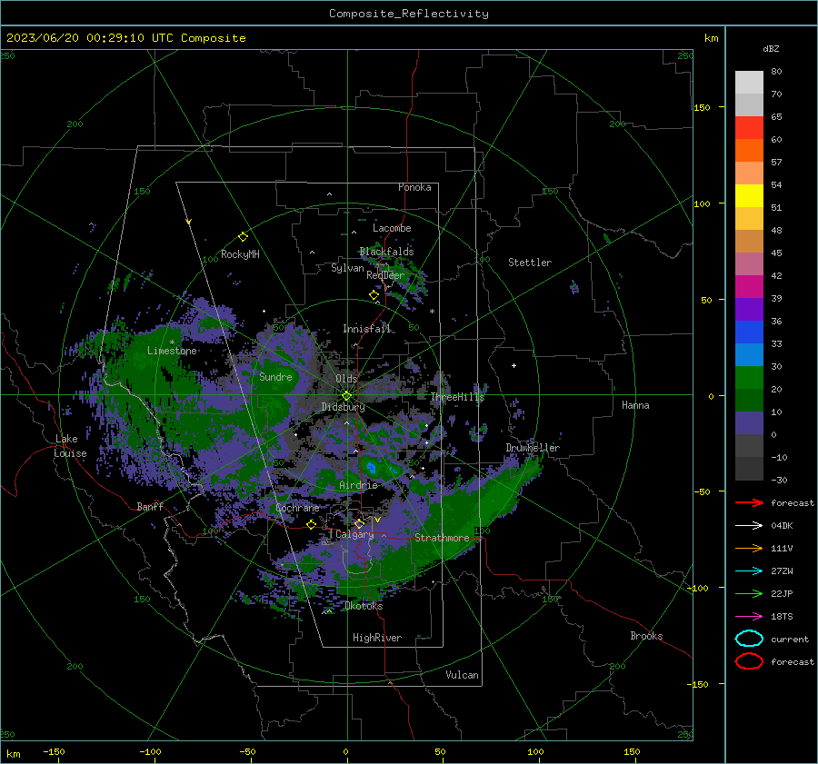Click the blue reflectivity core near Airdrie
818x764 pixels.
coord(372,467)
